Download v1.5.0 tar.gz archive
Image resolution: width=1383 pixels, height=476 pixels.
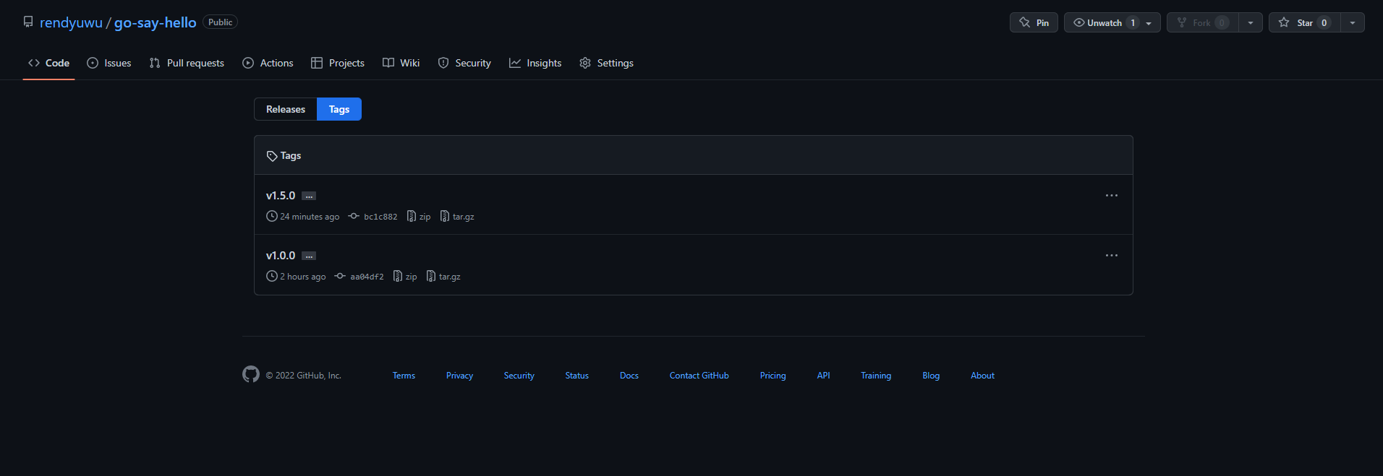click(457, 217)
